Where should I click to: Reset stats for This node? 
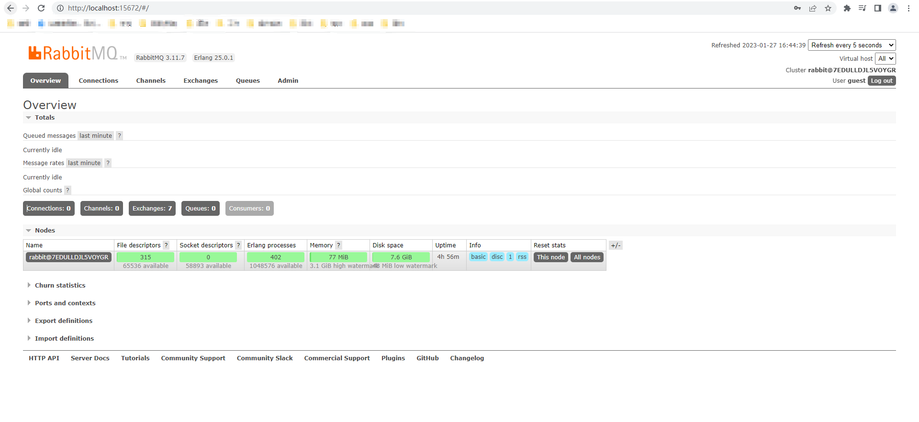point(551,257)
